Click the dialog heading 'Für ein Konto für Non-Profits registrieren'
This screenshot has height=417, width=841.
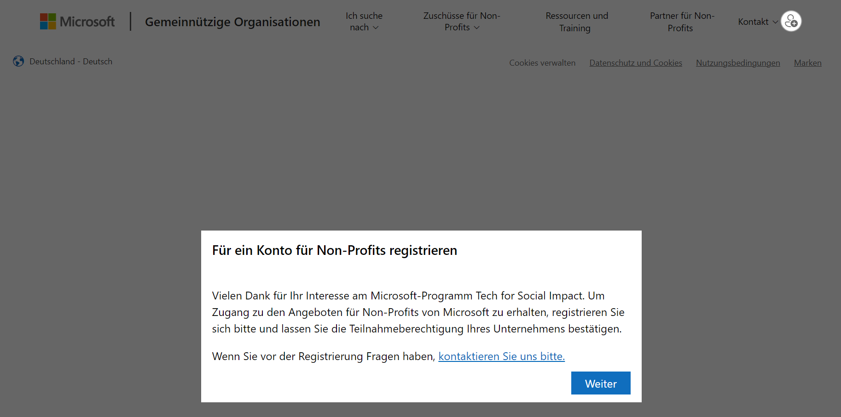pyautogui.click(x=335, y=250)
